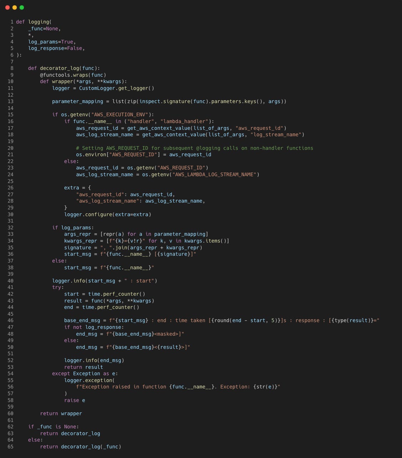The width and height of the screenshot is (402, 458).
Task: Click 'log_params=True,' on line 4
Action: [52, 42]
